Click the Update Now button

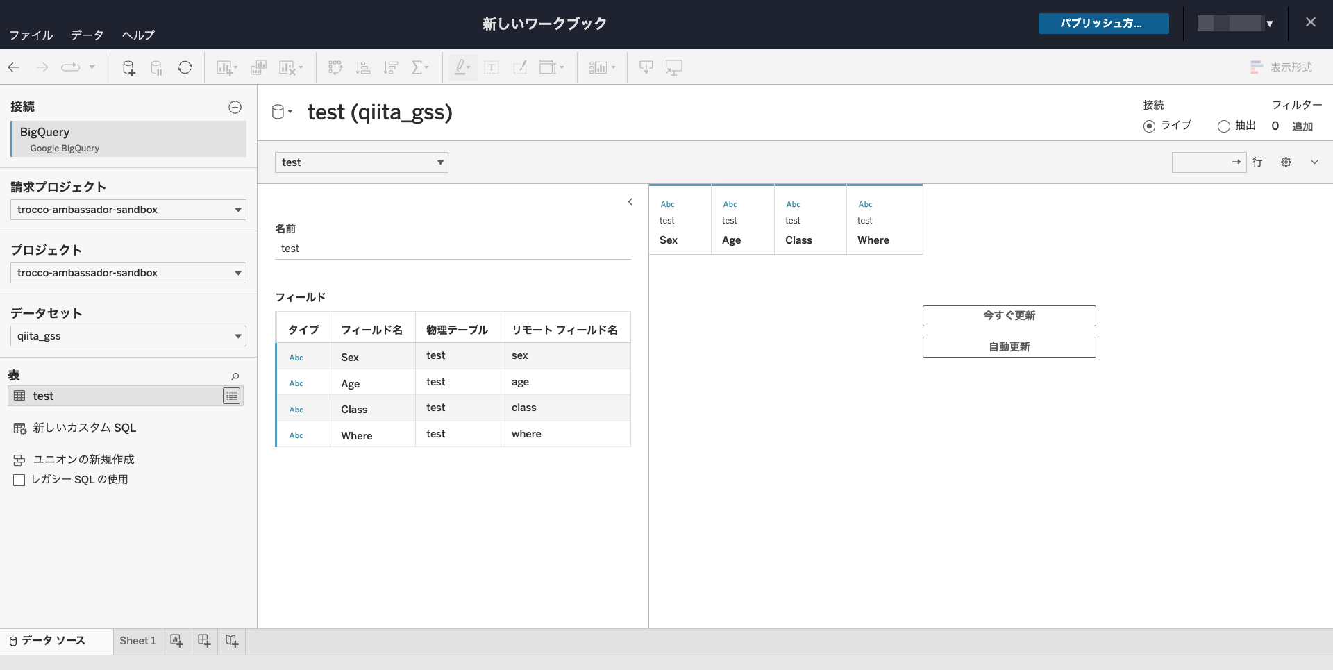[1009, 316]
